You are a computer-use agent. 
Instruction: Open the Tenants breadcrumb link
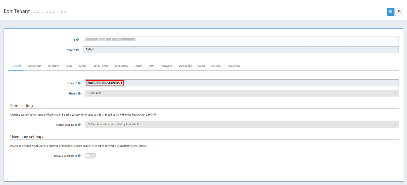[x=50, y=12]
